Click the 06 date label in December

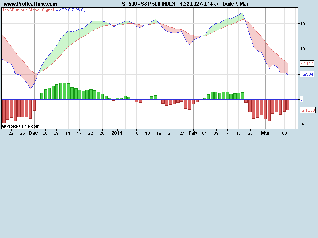tap(45, 133)
